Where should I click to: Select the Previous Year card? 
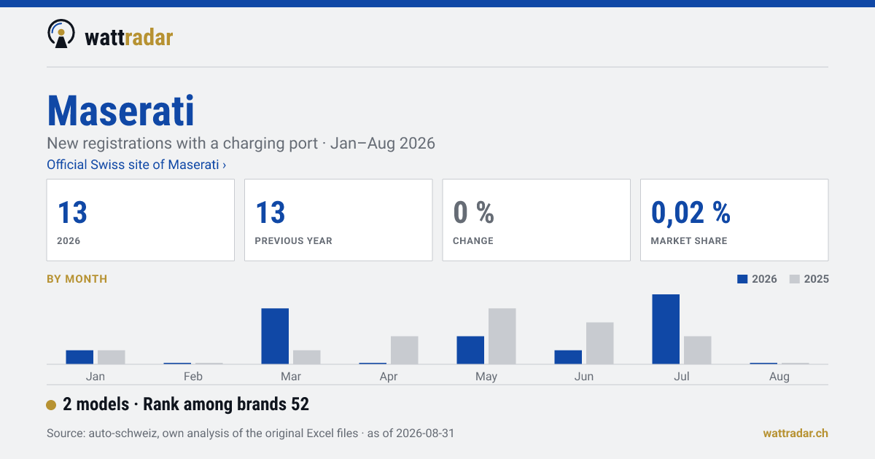click(x=338, y=220)
